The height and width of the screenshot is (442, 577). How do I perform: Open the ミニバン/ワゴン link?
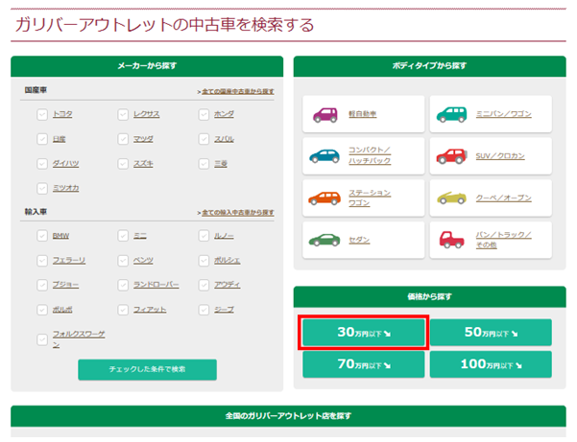tap(503, 114)
